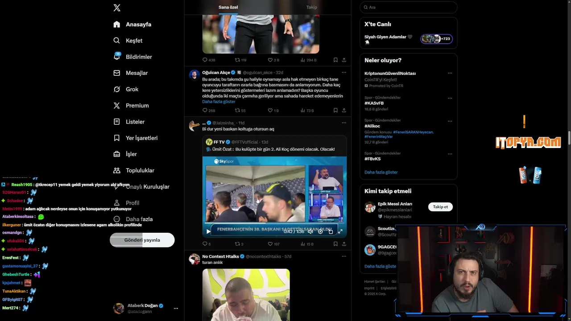Open Oğulcan Akçe's profile avatar

(x=194, y=74)
